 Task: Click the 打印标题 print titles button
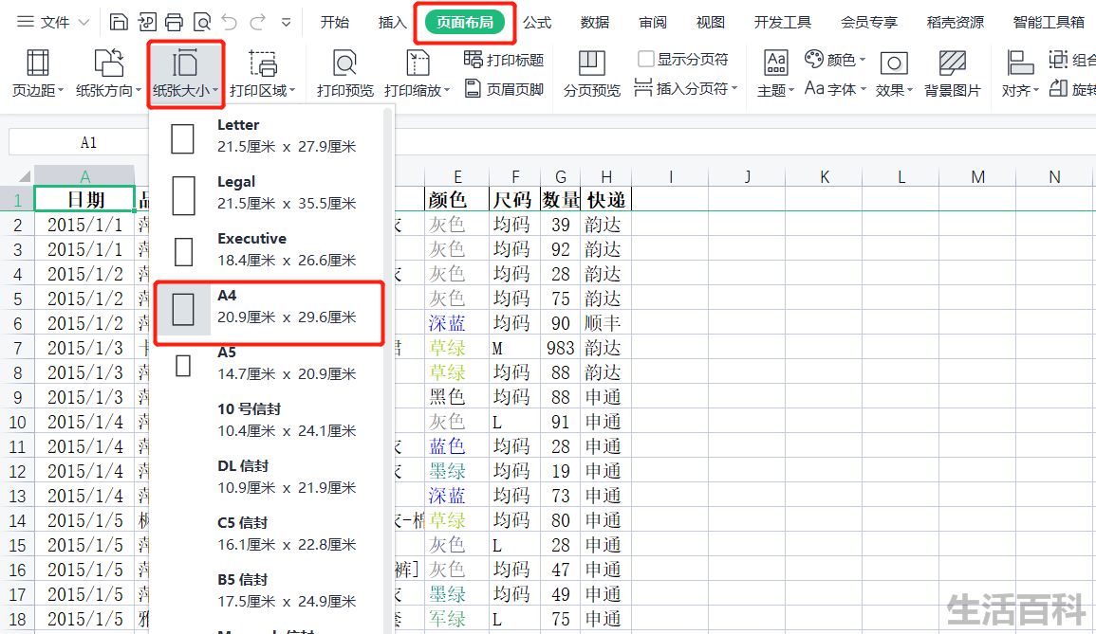tap(503, 60)
